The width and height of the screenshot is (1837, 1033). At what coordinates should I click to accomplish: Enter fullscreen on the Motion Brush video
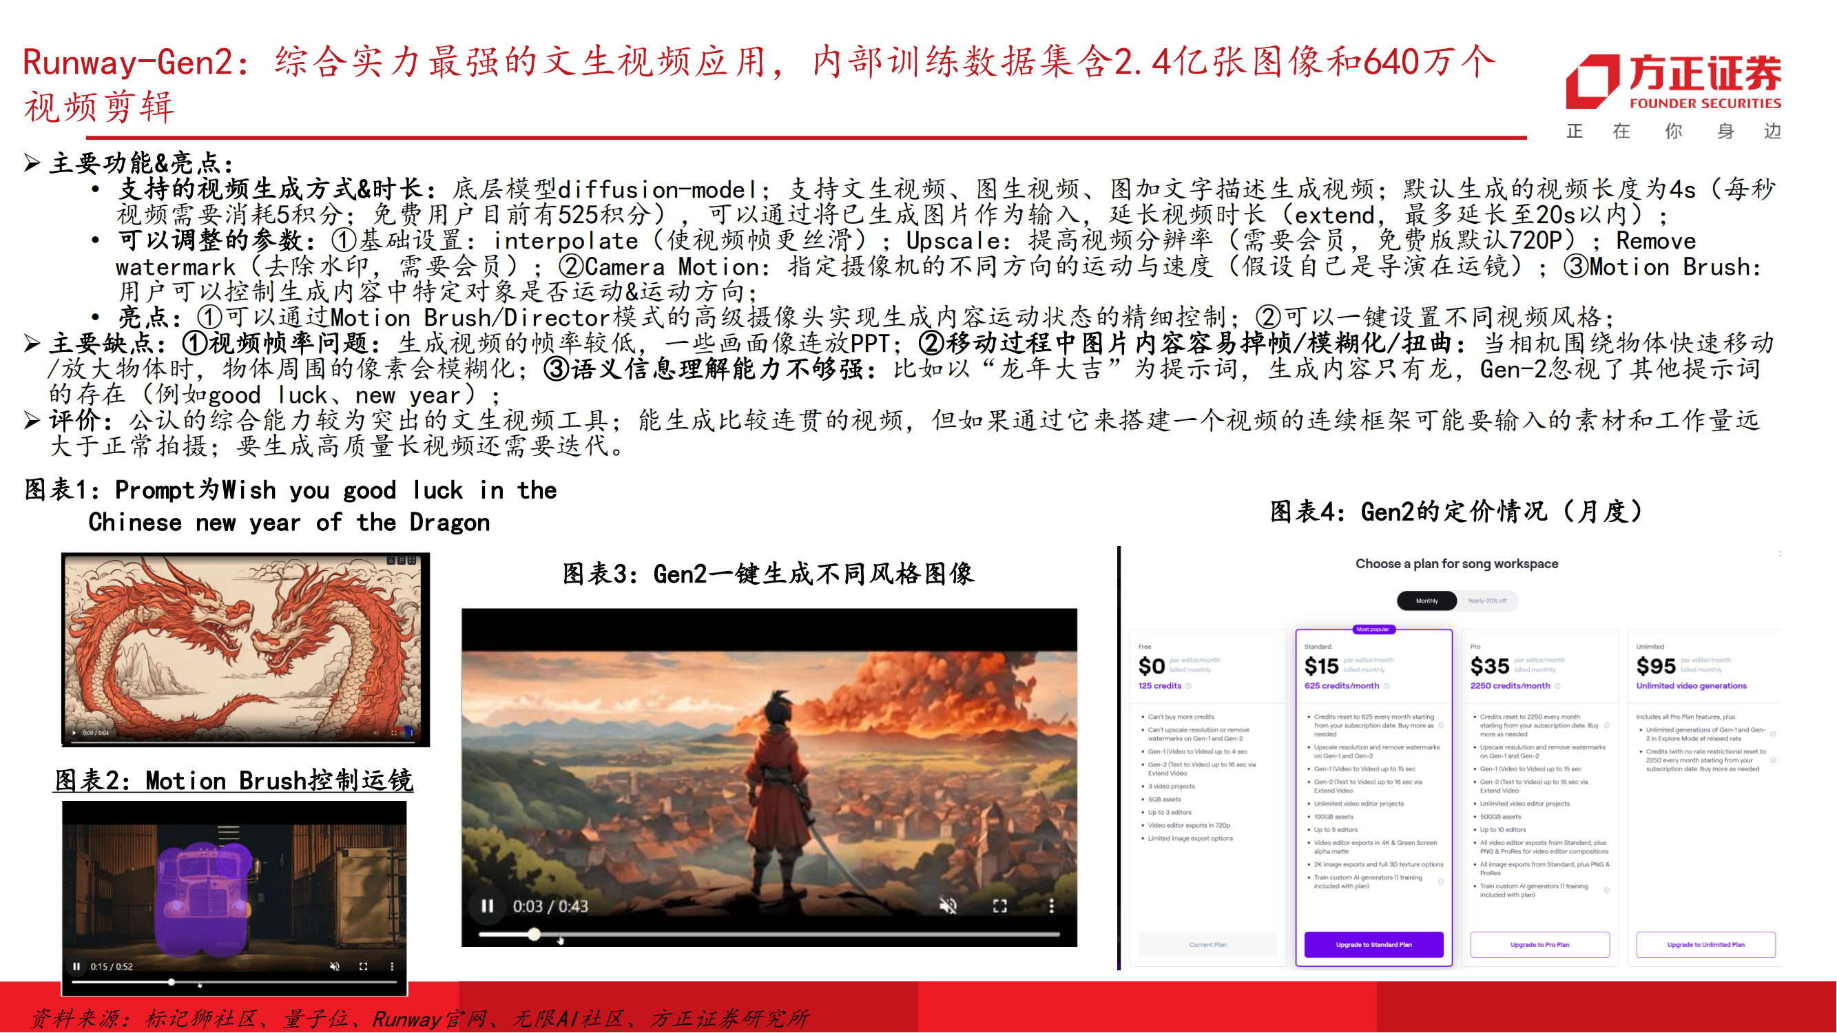click(x=364, y=968)
